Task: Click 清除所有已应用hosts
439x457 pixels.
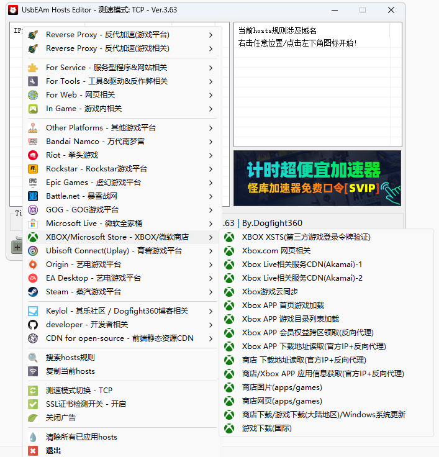Action: pos(122,437)
